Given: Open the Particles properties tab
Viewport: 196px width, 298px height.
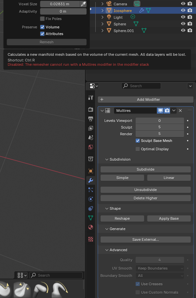Looking at the screenshot, I should point(91,190).
